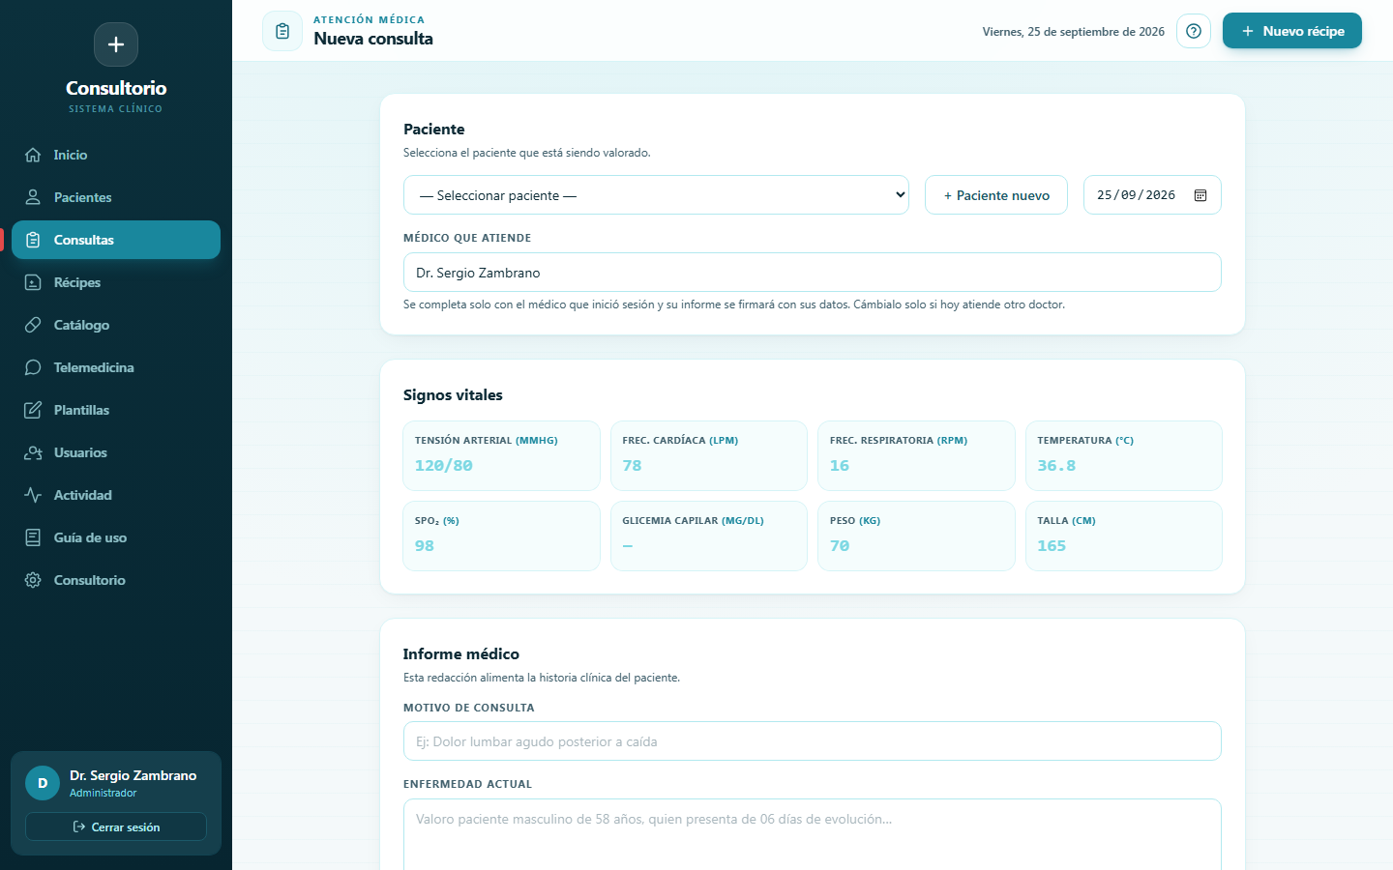Click the Frec. respiratoria value field
This screenshot has height=870, width=1393.
916,466
